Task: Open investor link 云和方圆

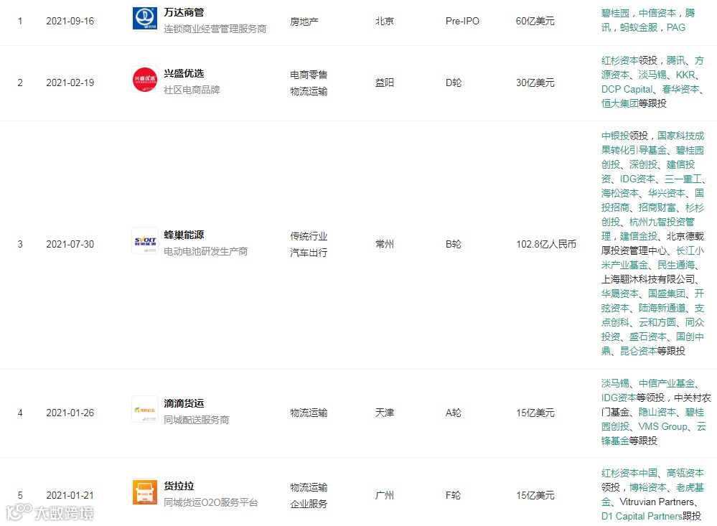Action: (x=657, y=322)
